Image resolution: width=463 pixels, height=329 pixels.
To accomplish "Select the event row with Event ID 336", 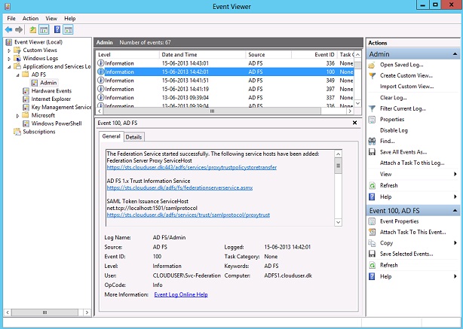I will tap(225, 63).
